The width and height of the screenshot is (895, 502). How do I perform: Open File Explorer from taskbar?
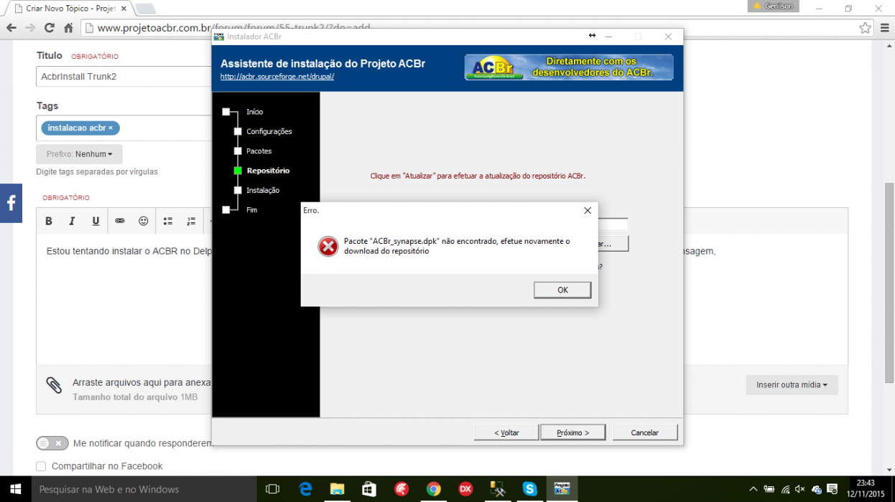(337, 489)
